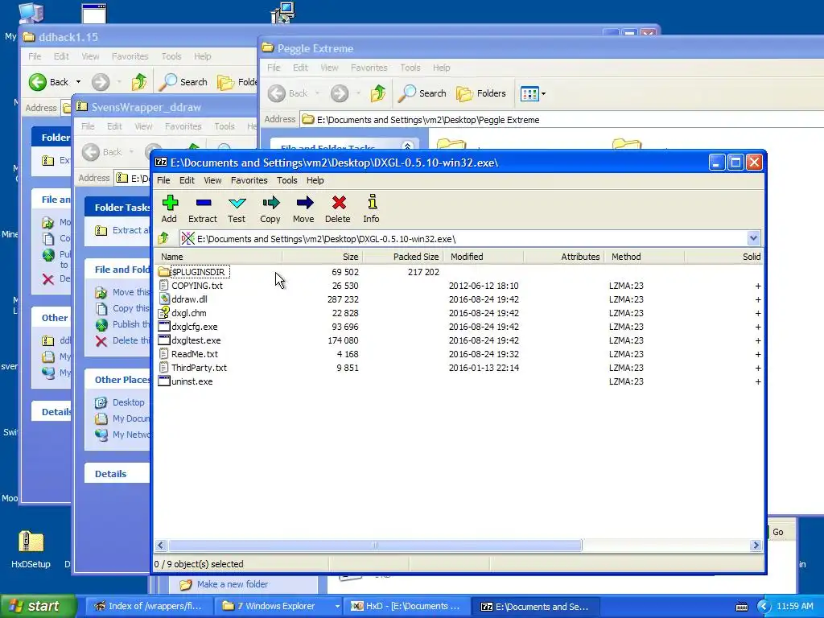The image size is (824, 618).
Task: Switch to HxD taskbar item
Action: (x=408, y=606)
